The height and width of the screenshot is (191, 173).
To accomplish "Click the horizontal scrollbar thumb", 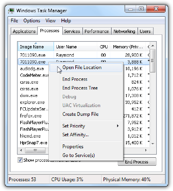I will (x=35, y=150).
